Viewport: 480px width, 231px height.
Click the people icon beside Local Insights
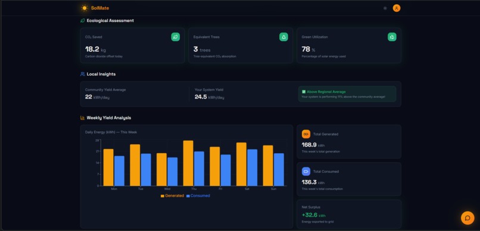[x=82, y=74]
